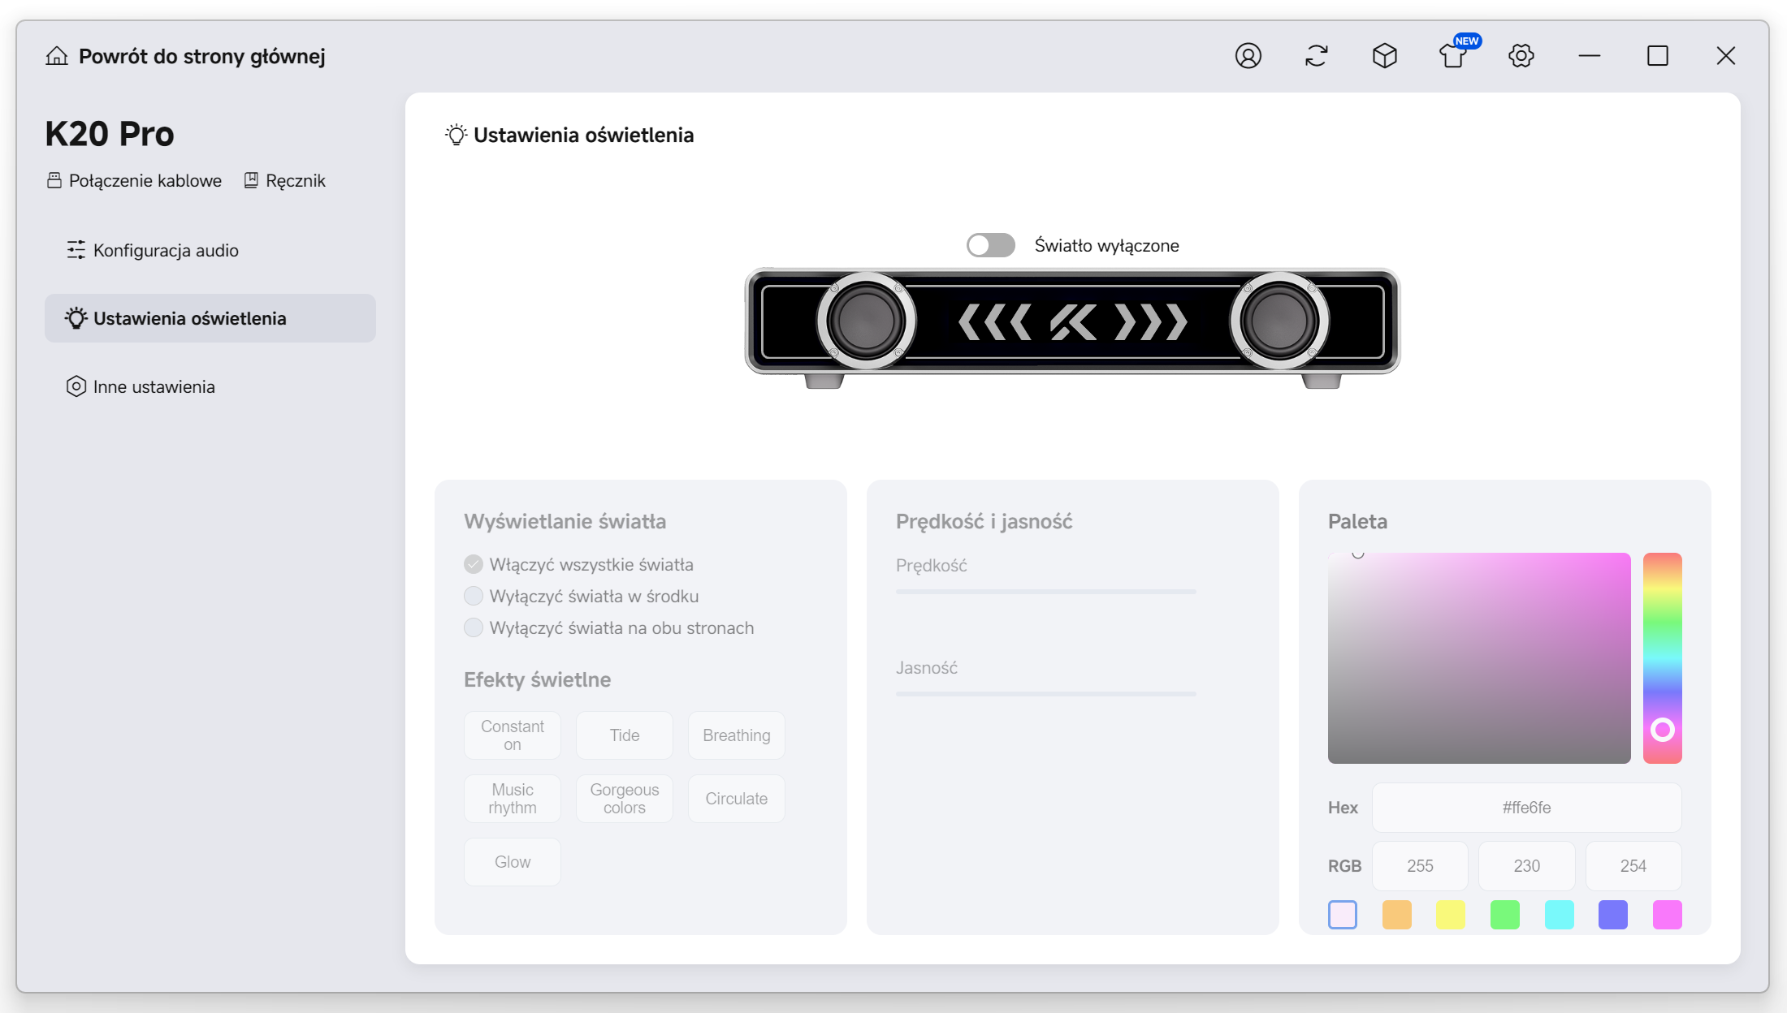Open Konfiguracja audio section
This screenshot has width=1787, height=1013.
(x=210, y=250)
